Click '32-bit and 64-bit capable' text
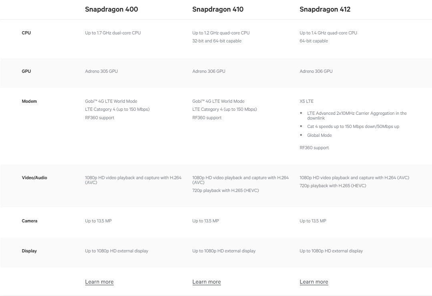Viewport: 432px width, 296px height. click(217, 41)
